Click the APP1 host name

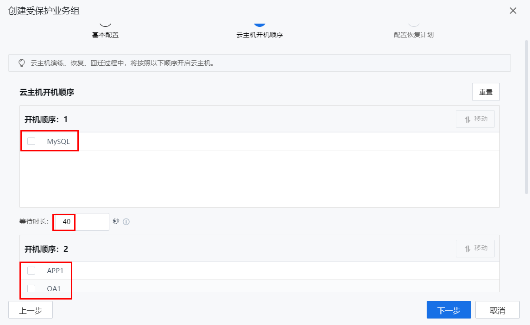[x=55, y=271]
